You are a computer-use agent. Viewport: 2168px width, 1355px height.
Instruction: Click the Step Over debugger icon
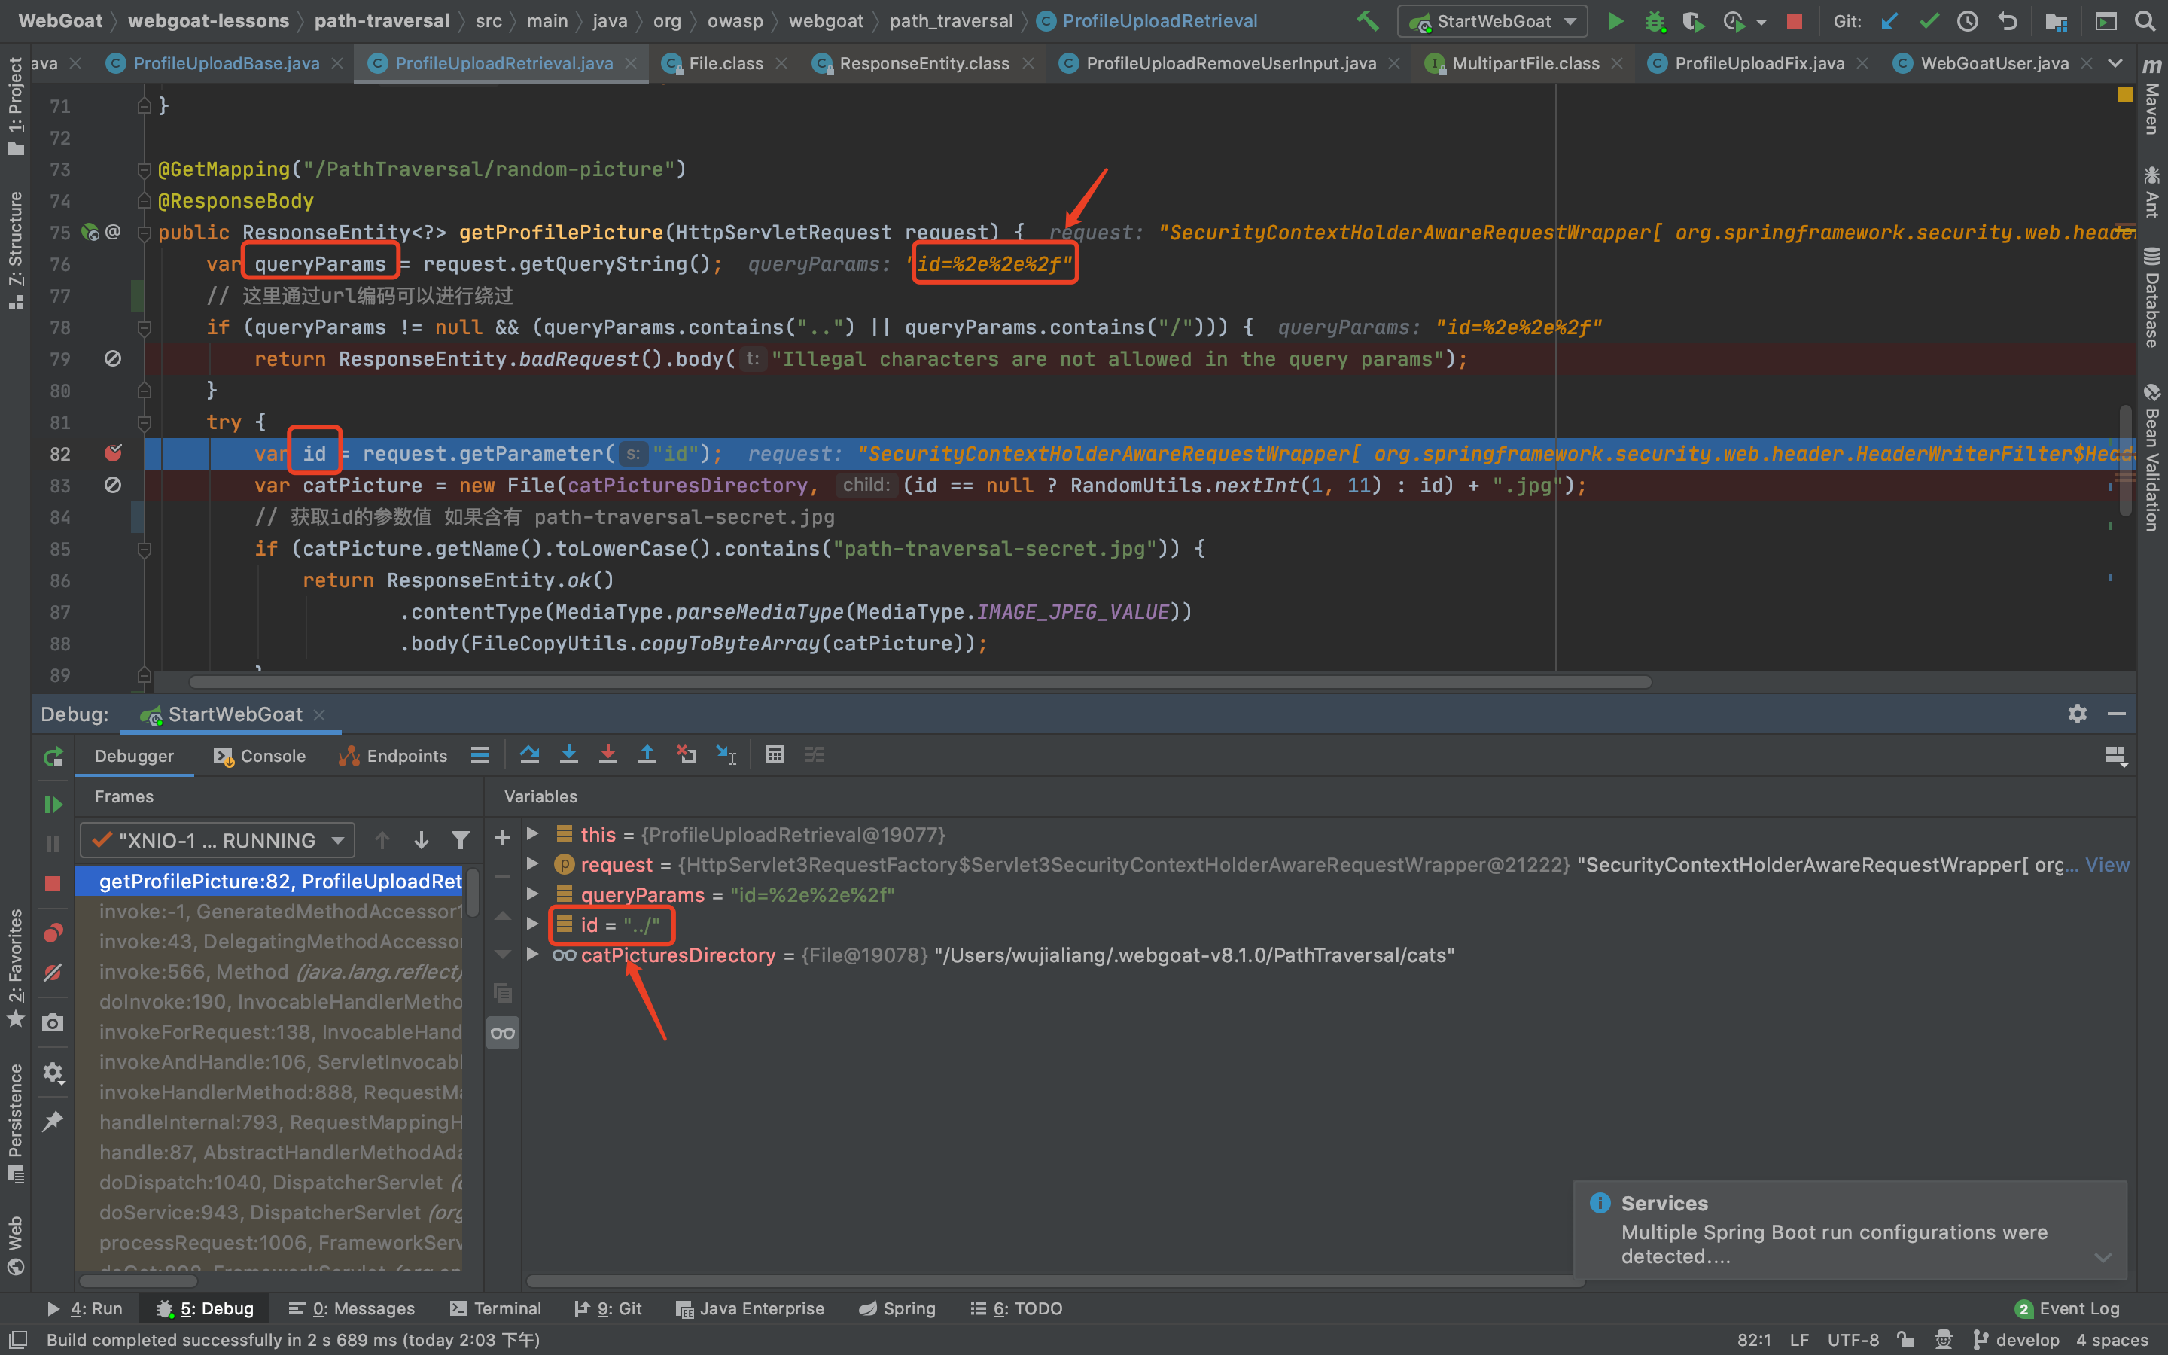click(x=529, y=756)
